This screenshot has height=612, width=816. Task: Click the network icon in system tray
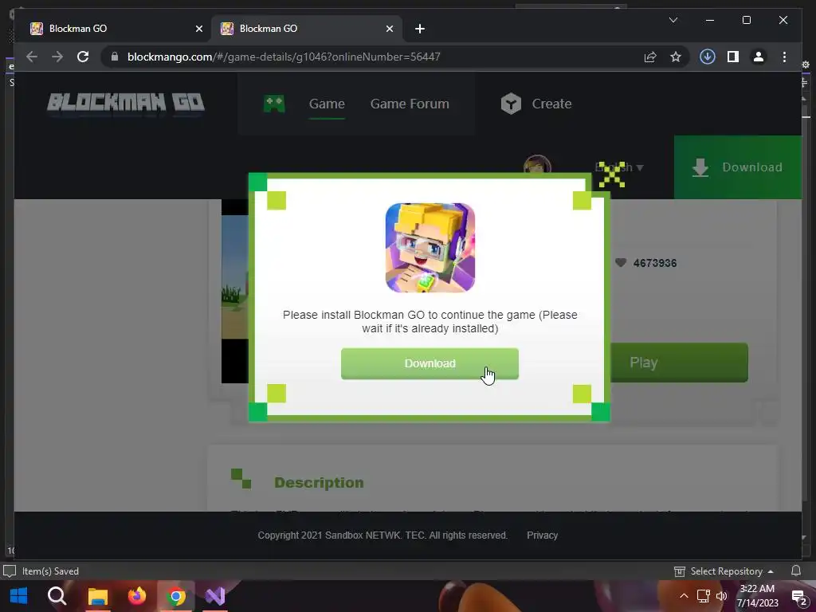coord(703,596)
